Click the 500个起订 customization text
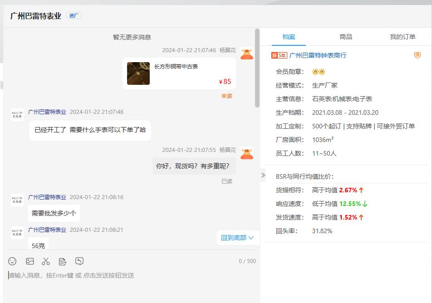 [326, 126]
